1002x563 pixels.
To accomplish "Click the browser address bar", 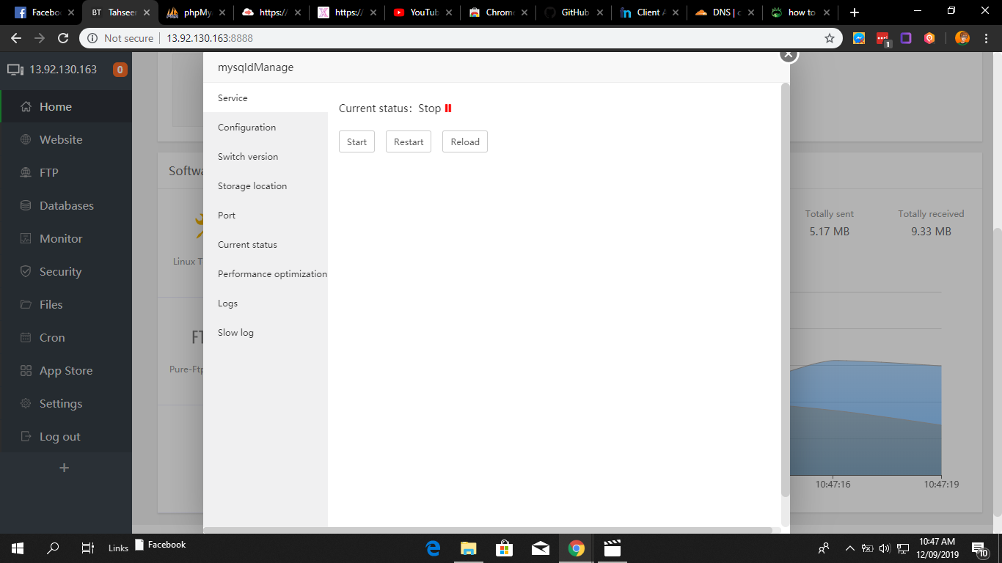I will 440,38.
